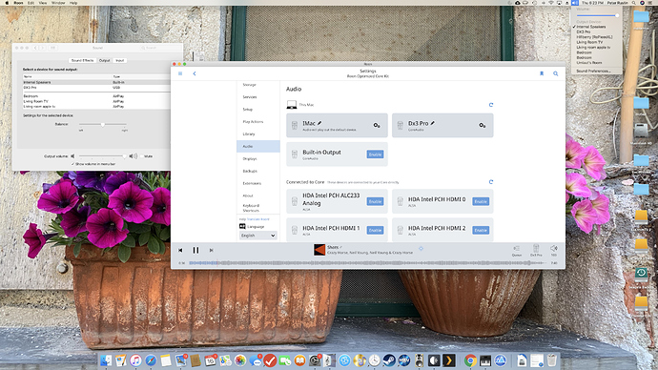Viewport: 658px width, 370px height.
Task: Open Library settings section
Action: (249, 134)
